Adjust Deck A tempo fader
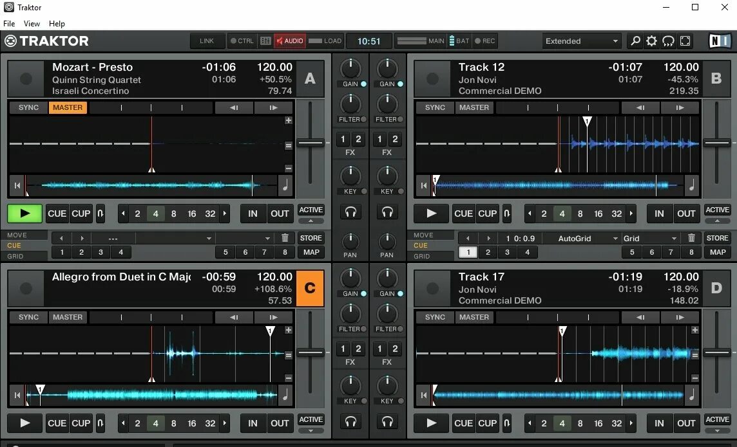 click(311, 143)
